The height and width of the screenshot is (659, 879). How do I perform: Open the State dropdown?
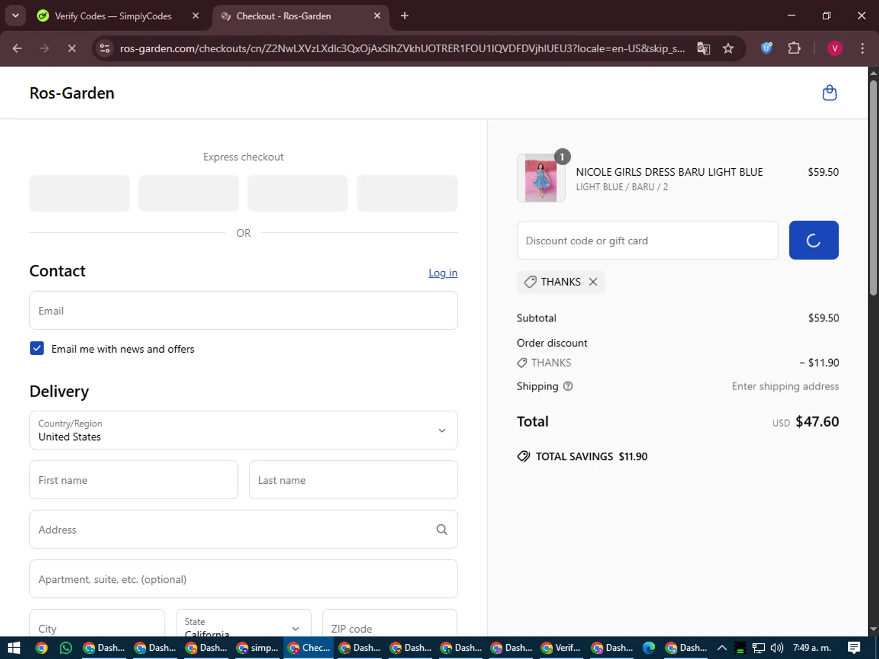tap(243, 623)
